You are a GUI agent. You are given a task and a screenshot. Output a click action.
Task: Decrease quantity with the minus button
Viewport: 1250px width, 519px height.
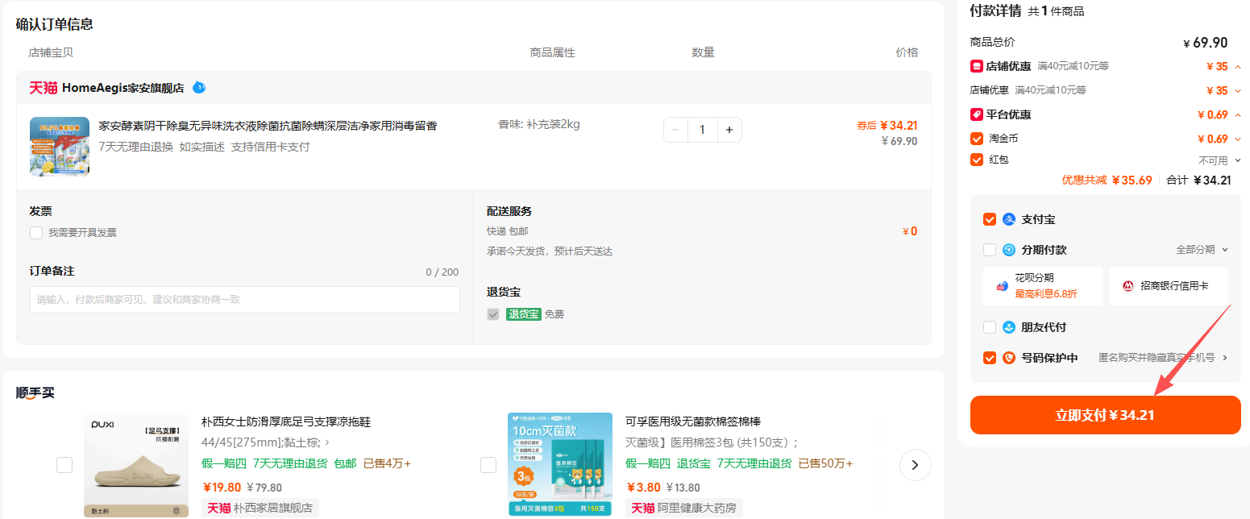(675, 130)
